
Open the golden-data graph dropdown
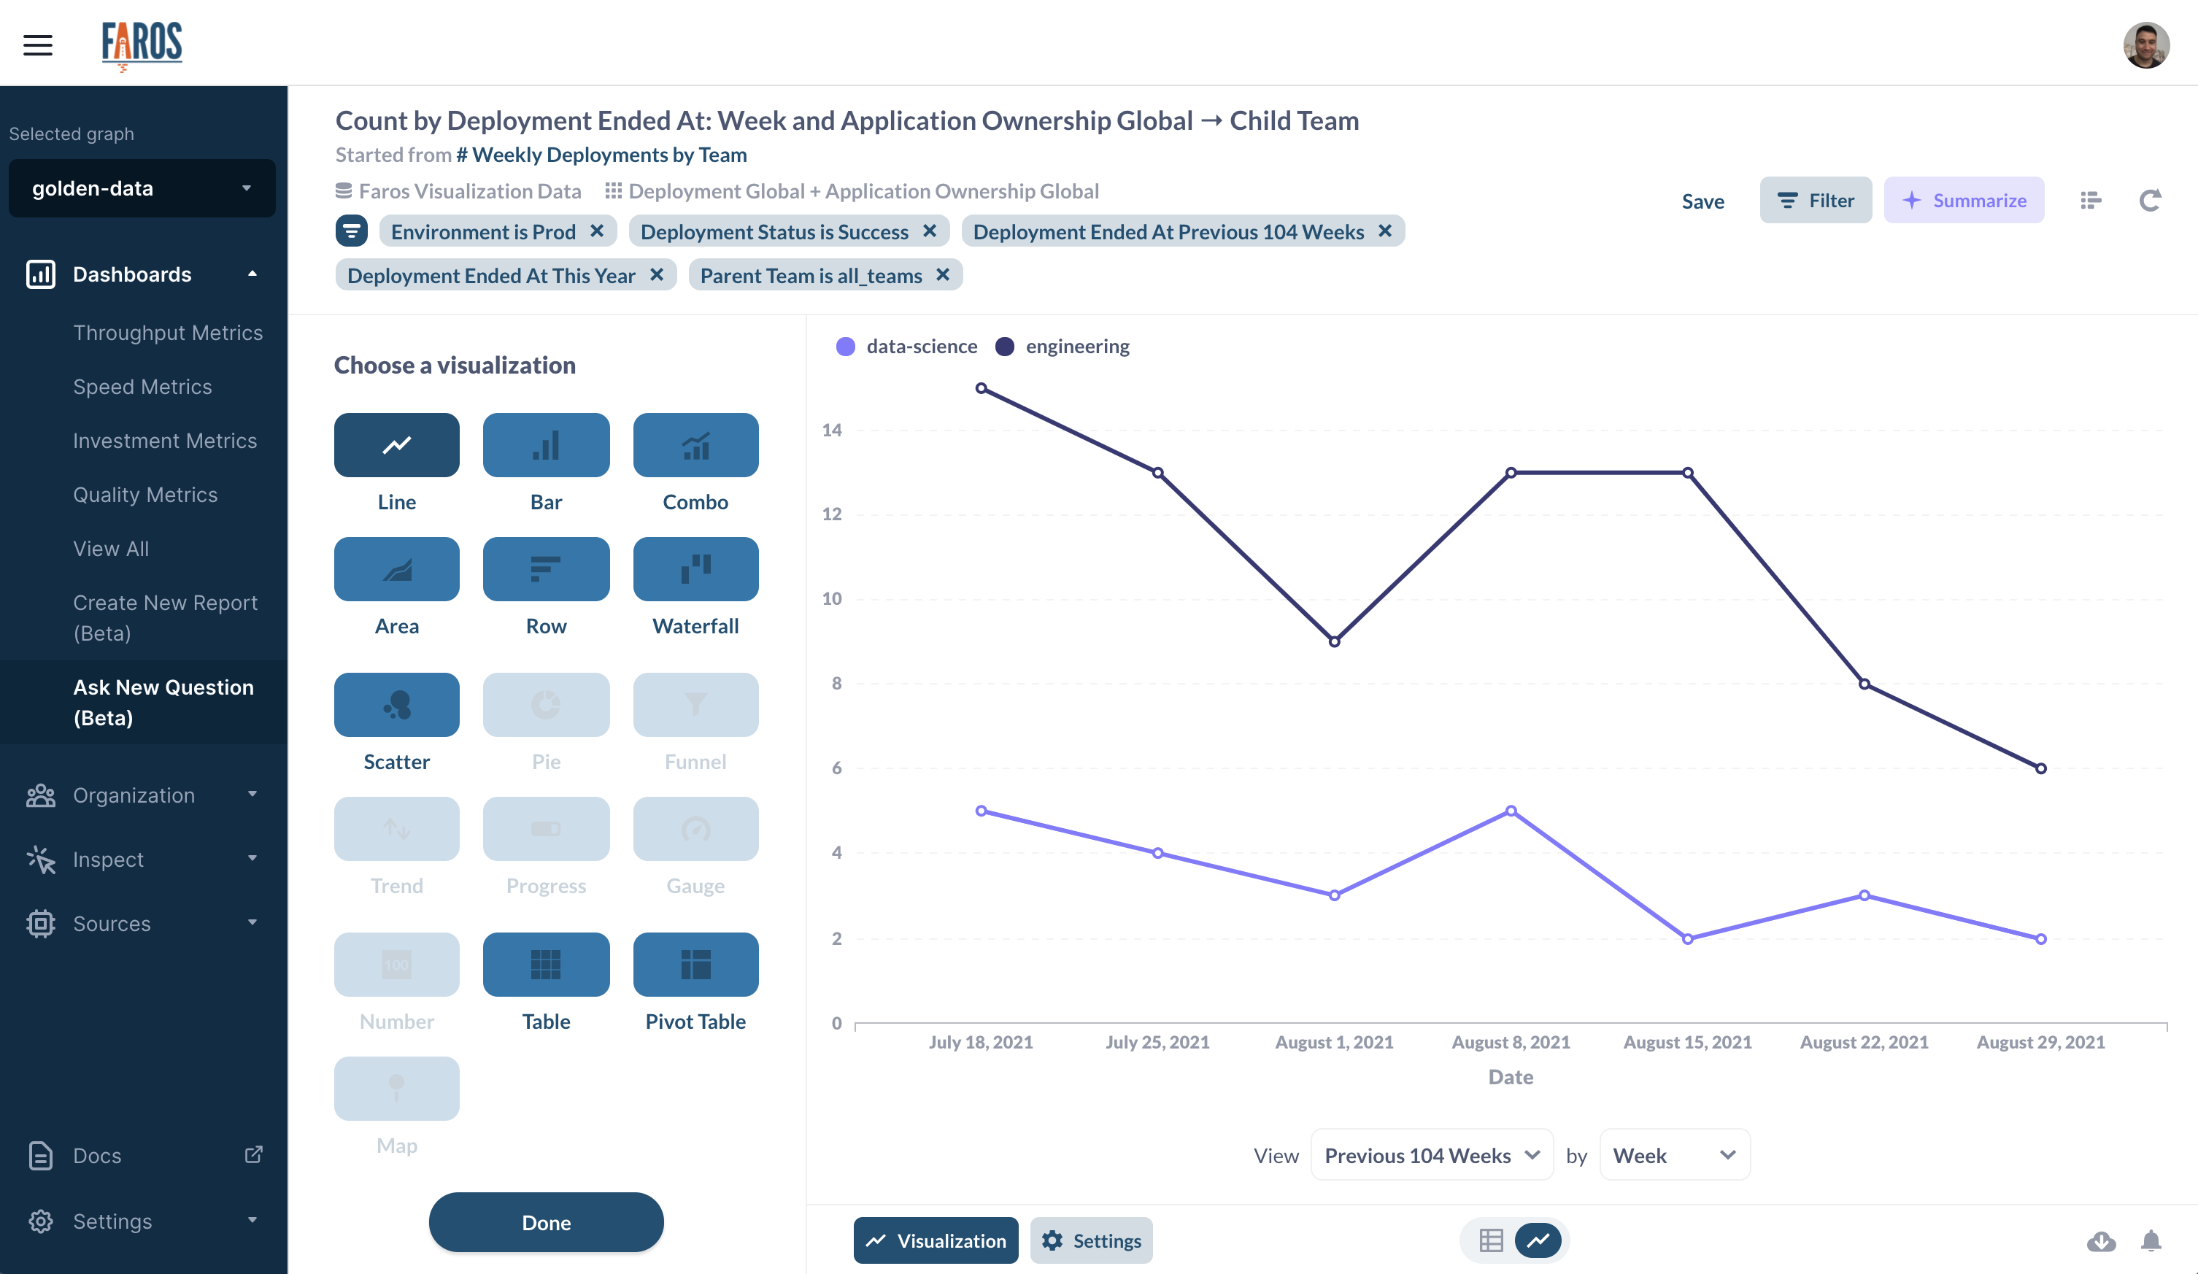point(142,188)
